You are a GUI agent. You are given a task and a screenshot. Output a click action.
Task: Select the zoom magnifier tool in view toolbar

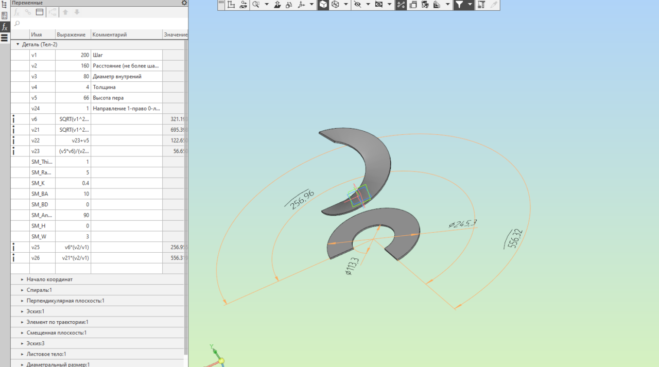(256, 5)
